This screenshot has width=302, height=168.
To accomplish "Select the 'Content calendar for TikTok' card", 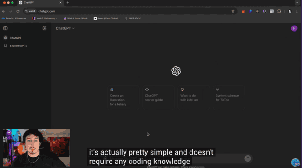I will click(x=229, y=97).
